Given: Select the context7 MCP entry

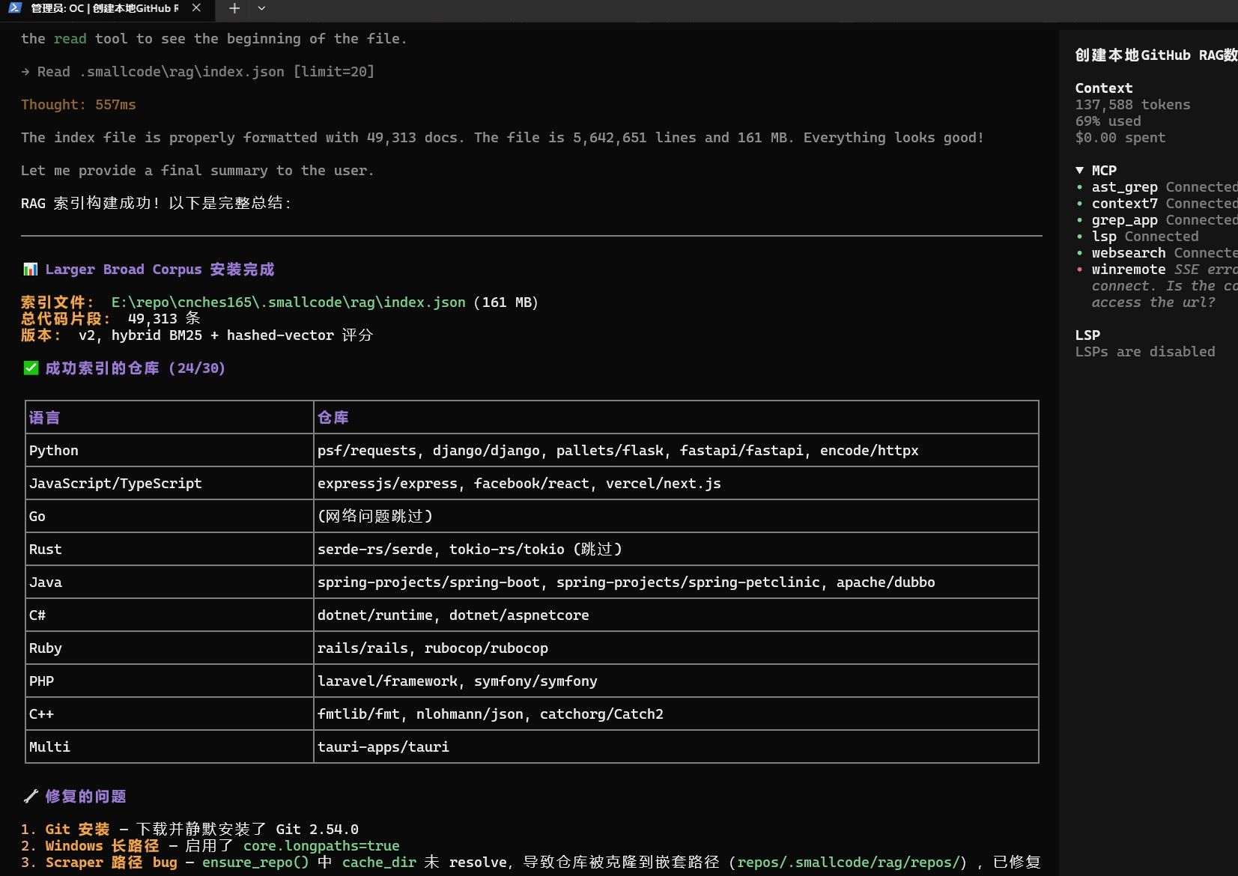Looking at the screenshot, I should tap(1125, 204).
